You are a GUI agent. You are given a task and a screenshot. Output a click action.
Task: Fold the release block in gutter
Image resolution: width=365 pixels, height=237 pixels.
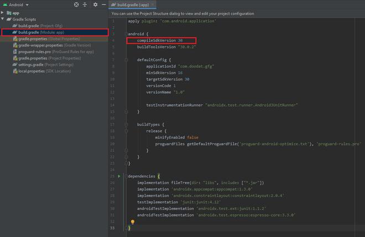[126, 131]
